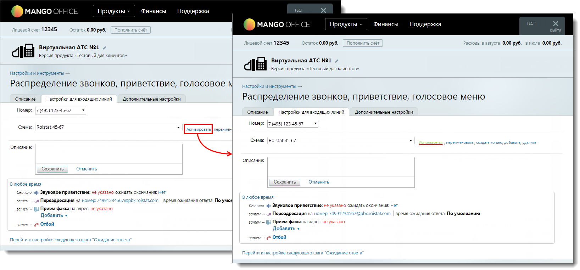Open Перейти к настройке следующего шага, back window

(x=71, y=240)
